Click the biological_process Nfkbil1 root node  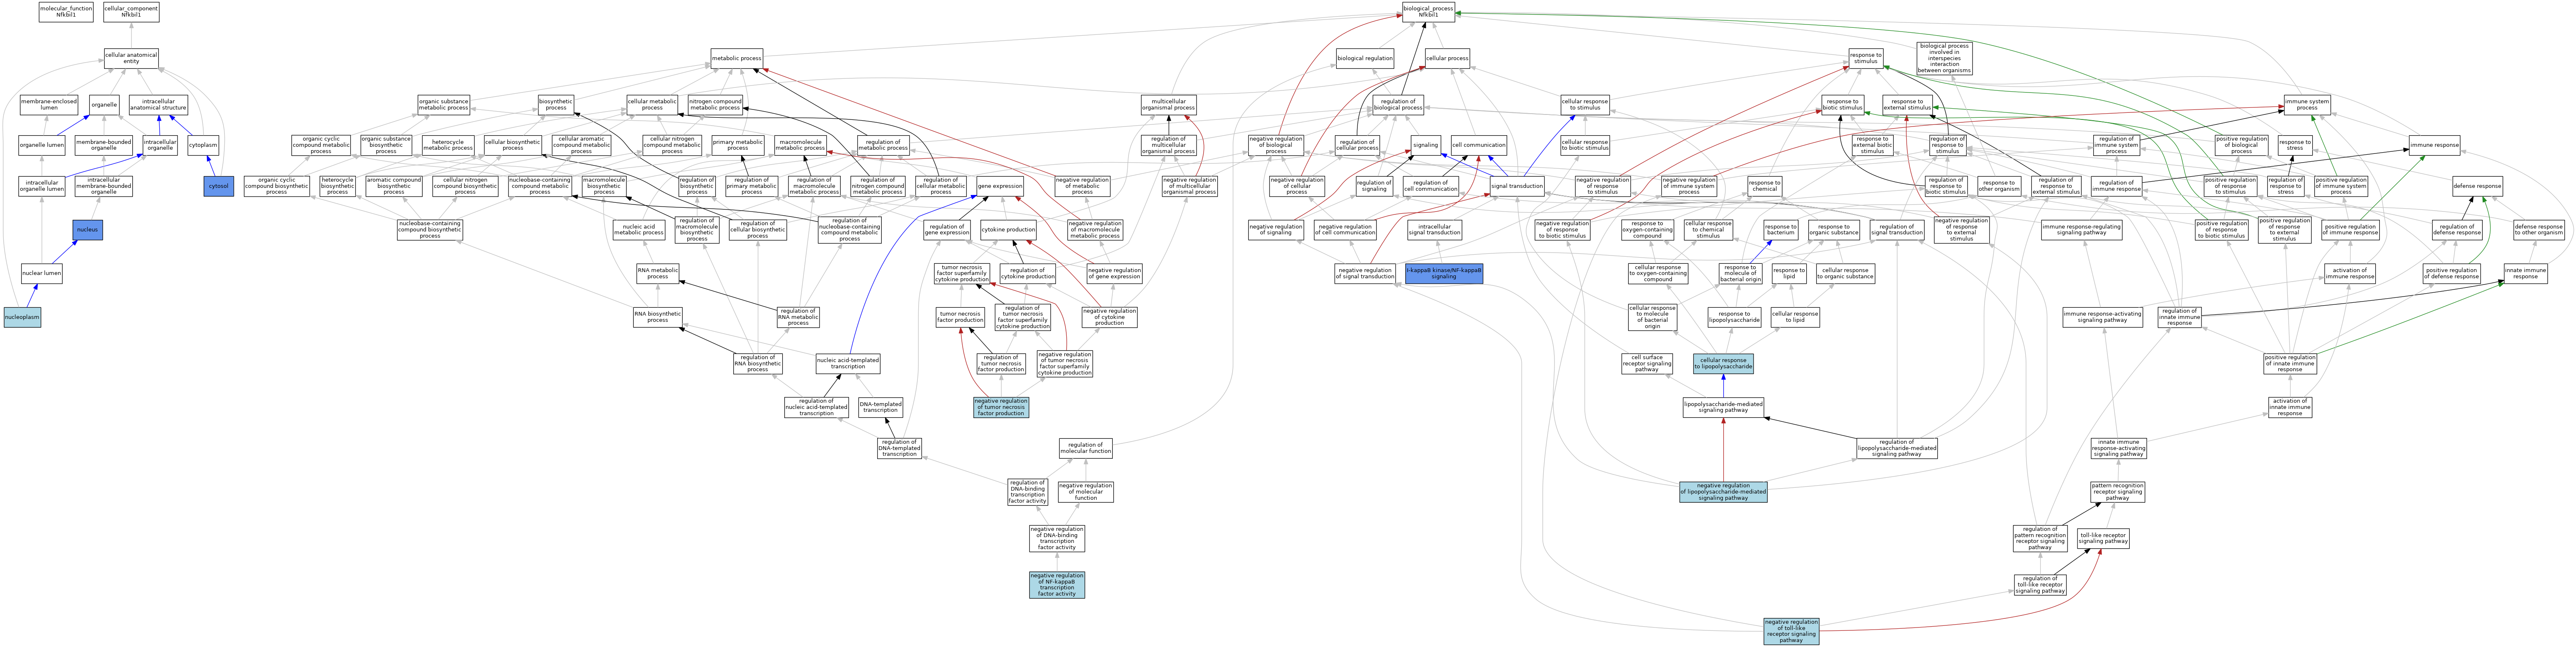click(x=1428, y=12)
